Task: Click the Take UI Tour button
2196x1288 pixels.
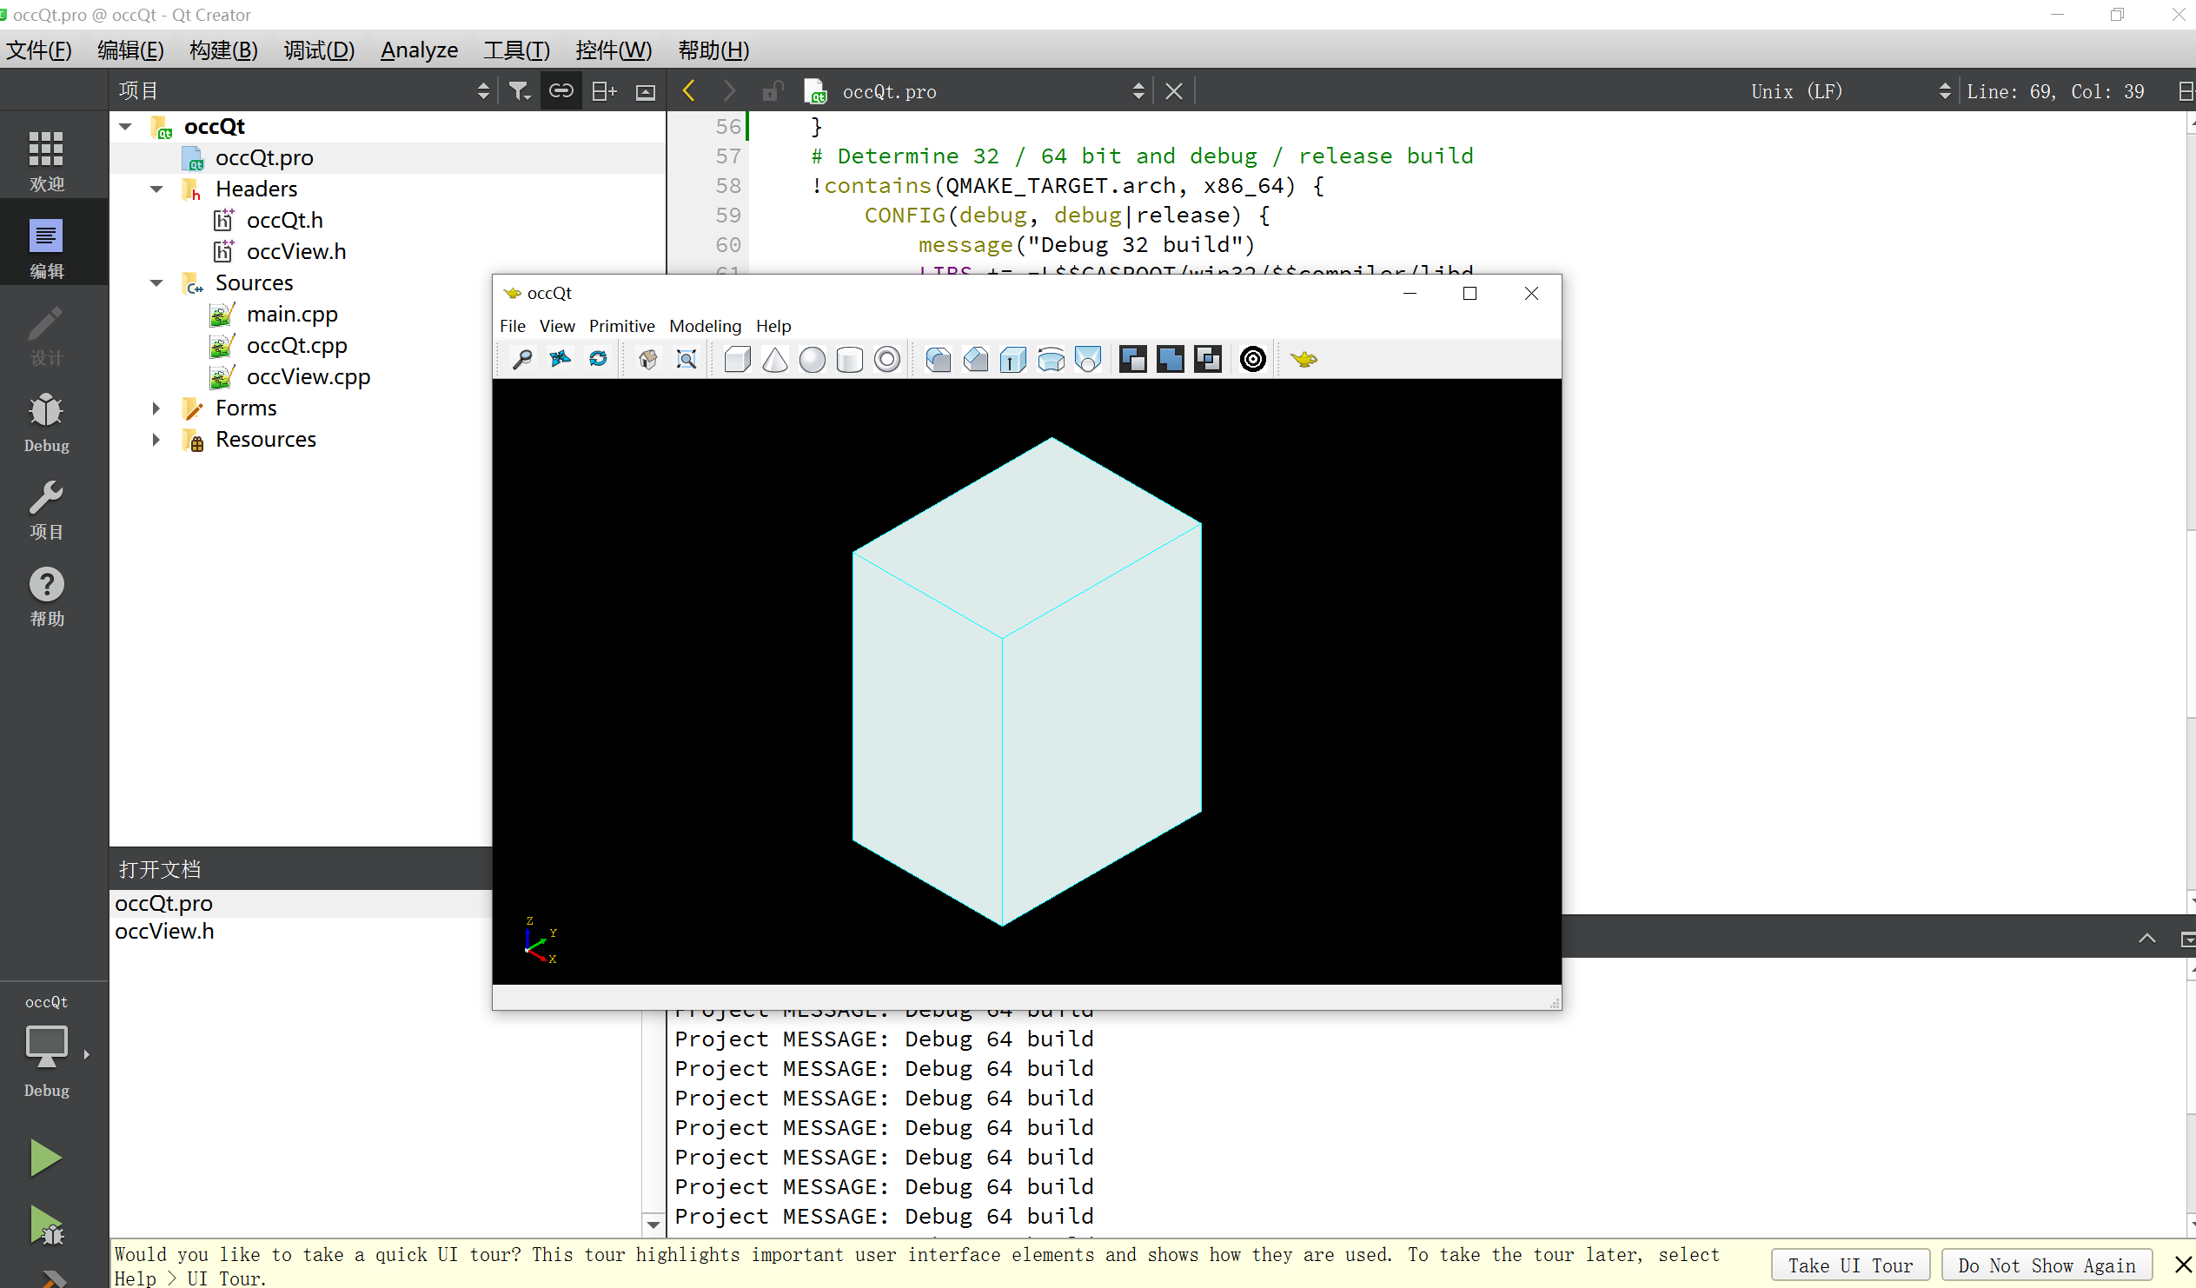Action: pyautogui.click(x=1850, y=1265)
